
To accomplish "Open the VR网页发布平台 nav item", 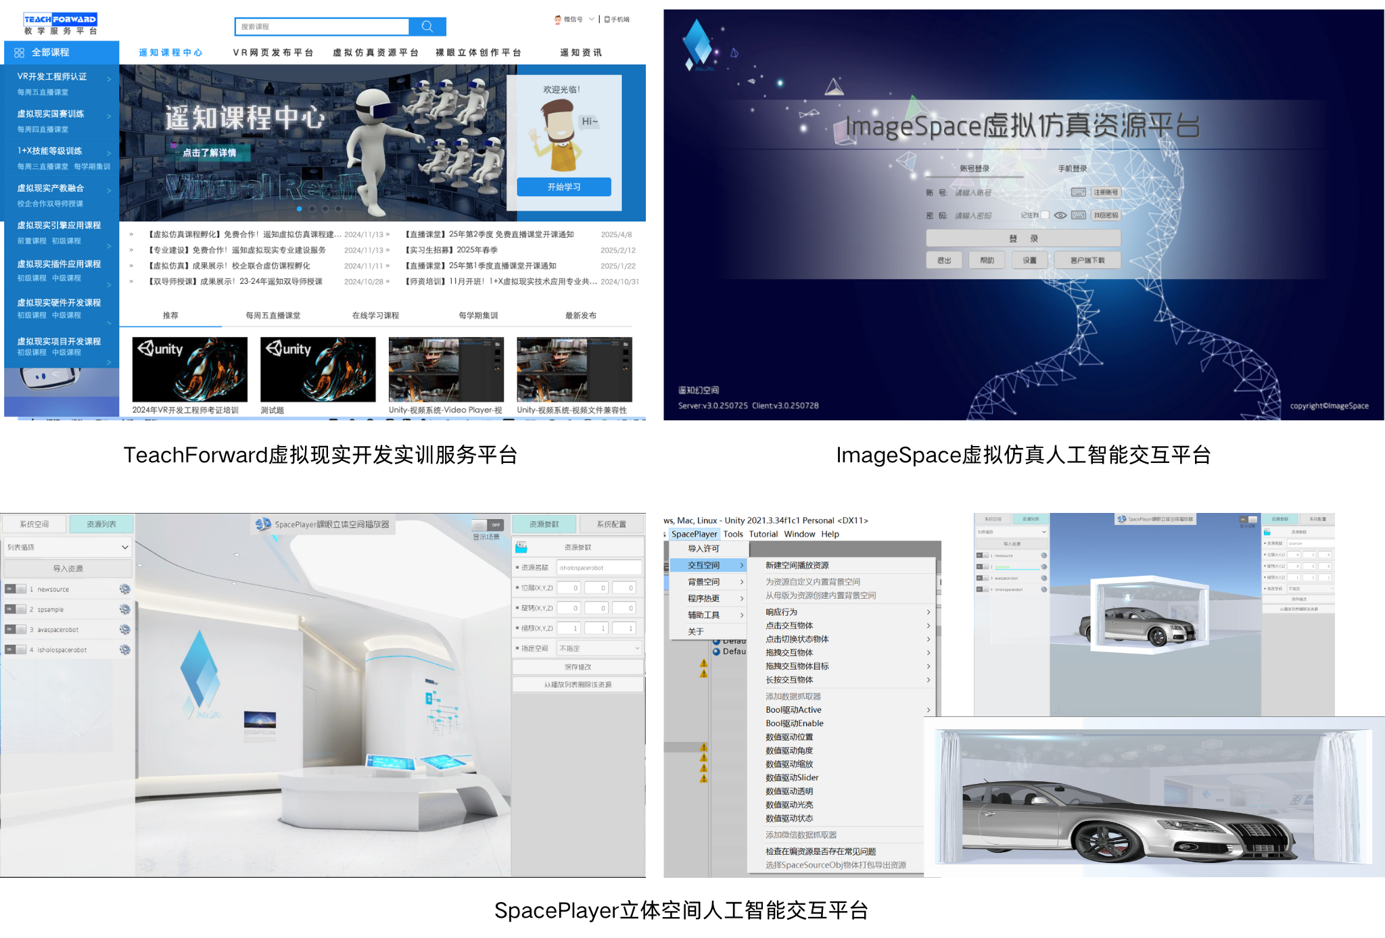I will click(273, 53).
